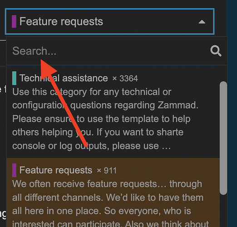This screenshot has width=237, height=227.
Task: Focus the Search... input field
Action: [x=109, y=51]
